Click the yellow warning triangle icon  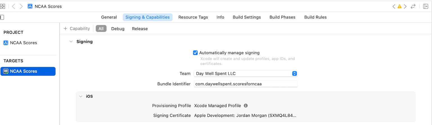pos(399,6)
